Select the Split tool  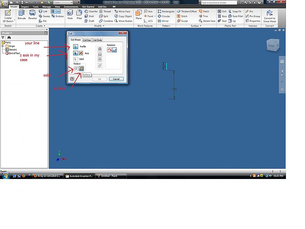[x=104, y=16]
